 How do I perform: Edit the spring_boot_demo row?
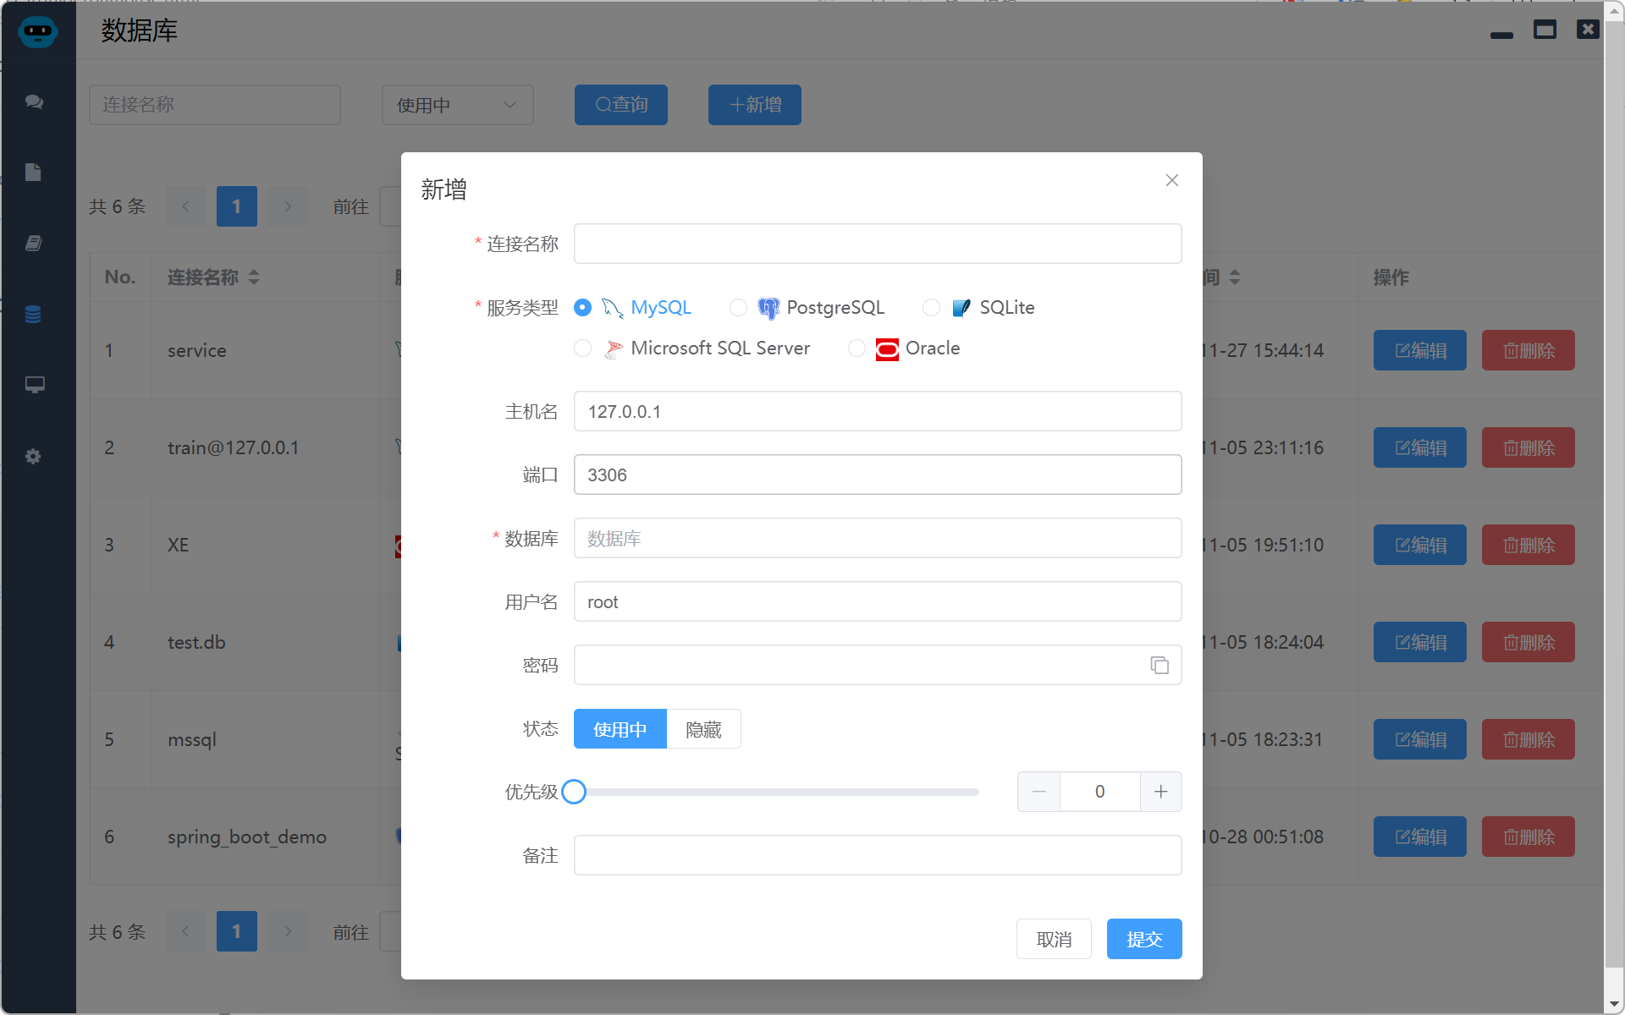(1420, 837)
